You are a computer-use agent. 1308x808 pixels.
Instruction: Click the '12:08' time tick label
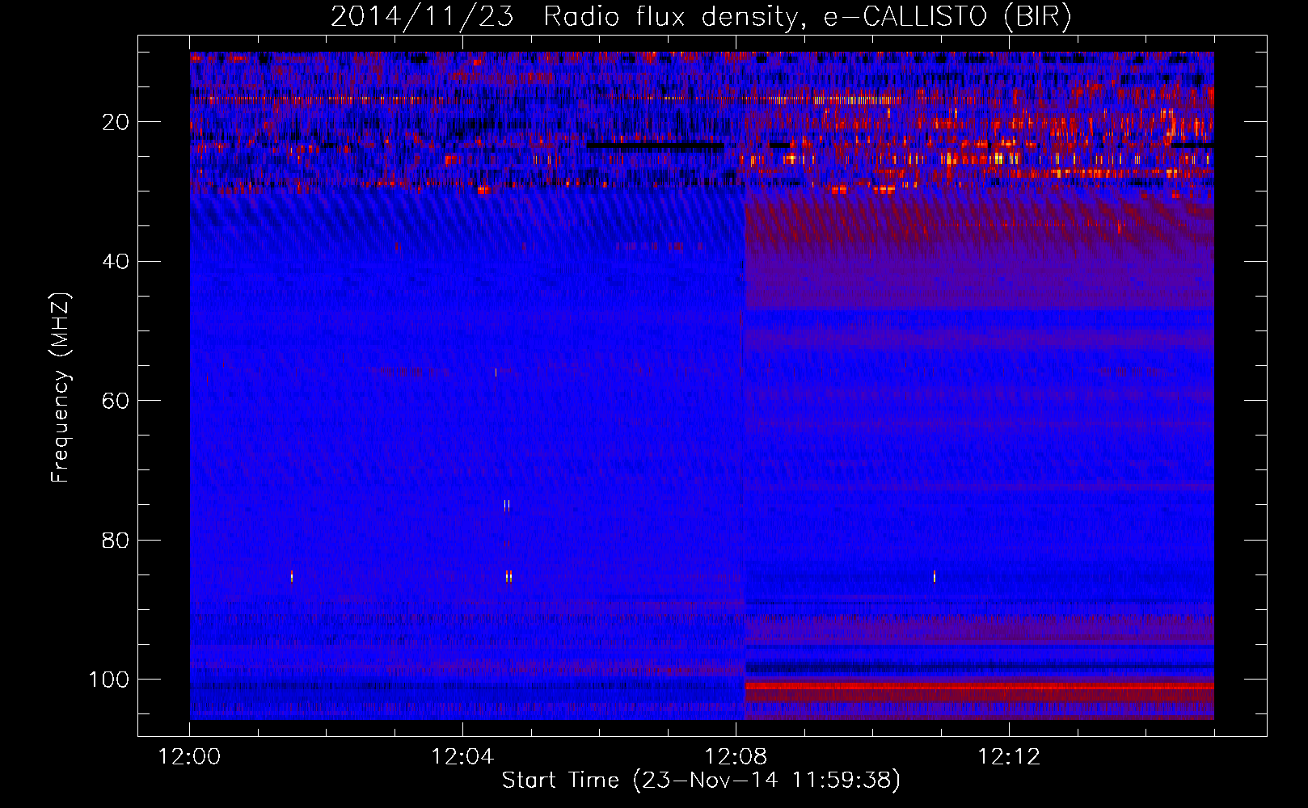(x=736, y=757)
